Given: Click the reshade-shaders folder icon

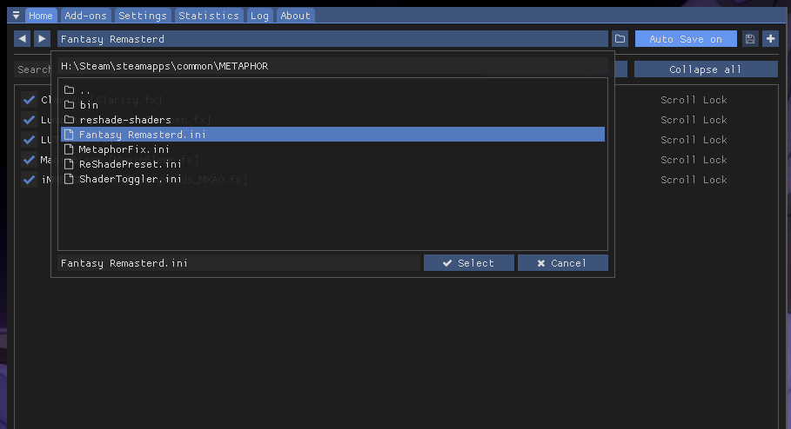Looking at the screenshot, I should pyautogui.click(x=69, y=120).
